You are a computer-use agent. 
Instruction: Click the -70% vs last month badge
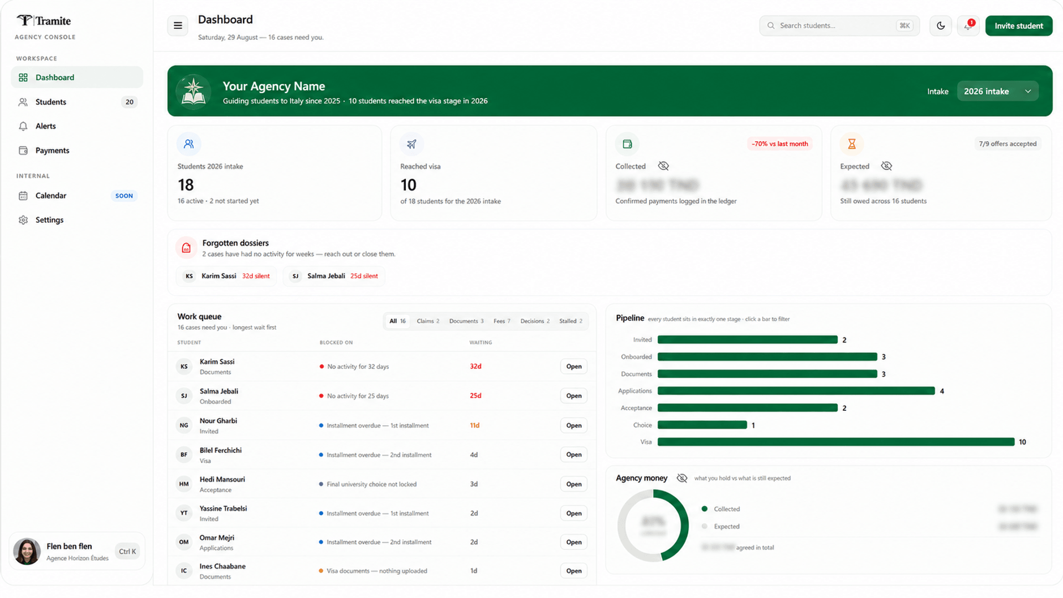click(x=780, y=144)
